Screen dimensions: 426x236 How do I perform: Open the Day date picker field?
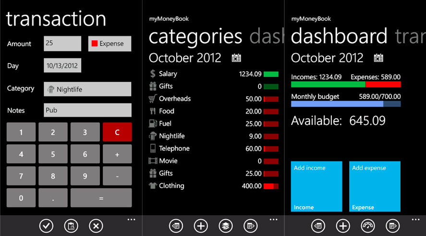click(x=62, y=65)
